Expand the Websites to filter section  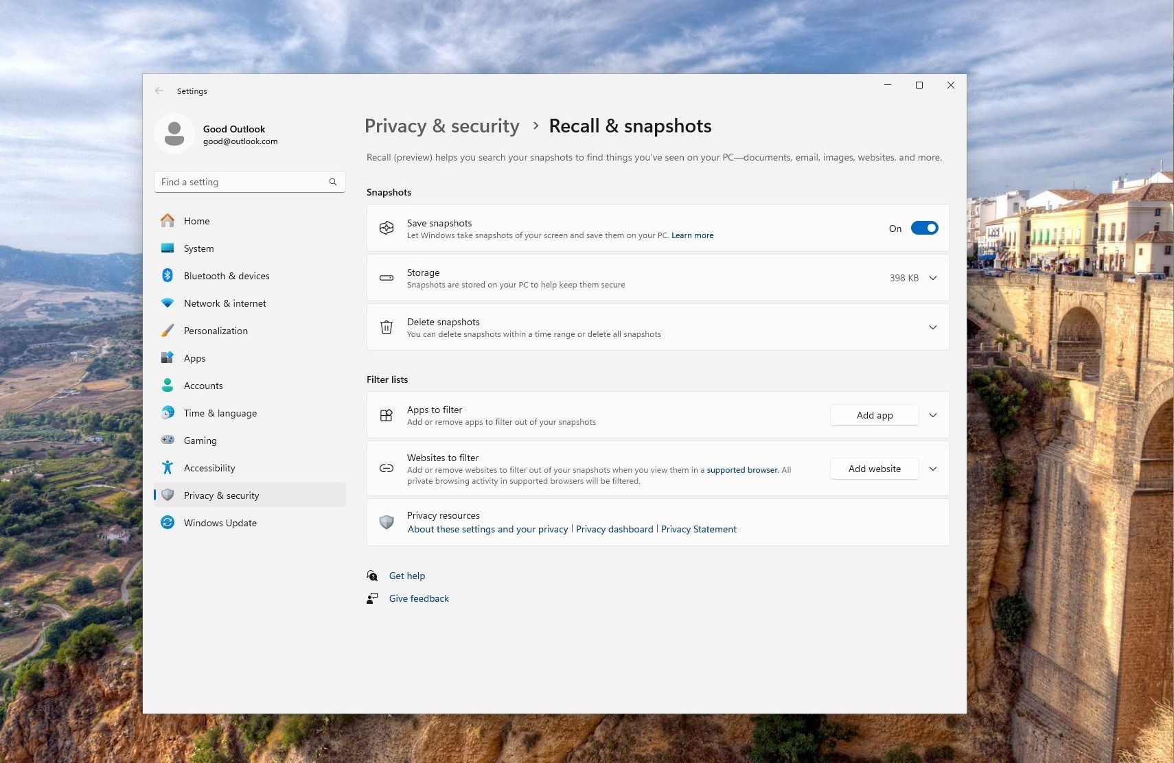click(932, 469)
